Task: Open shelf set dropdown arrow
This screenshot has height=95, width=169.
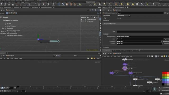Action: (85, 2)
